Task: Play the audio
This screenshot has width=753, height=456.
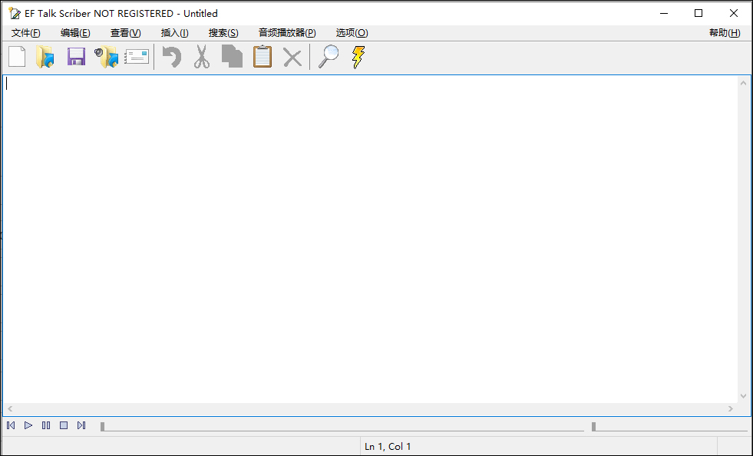Action: click(x=28, y=425)
